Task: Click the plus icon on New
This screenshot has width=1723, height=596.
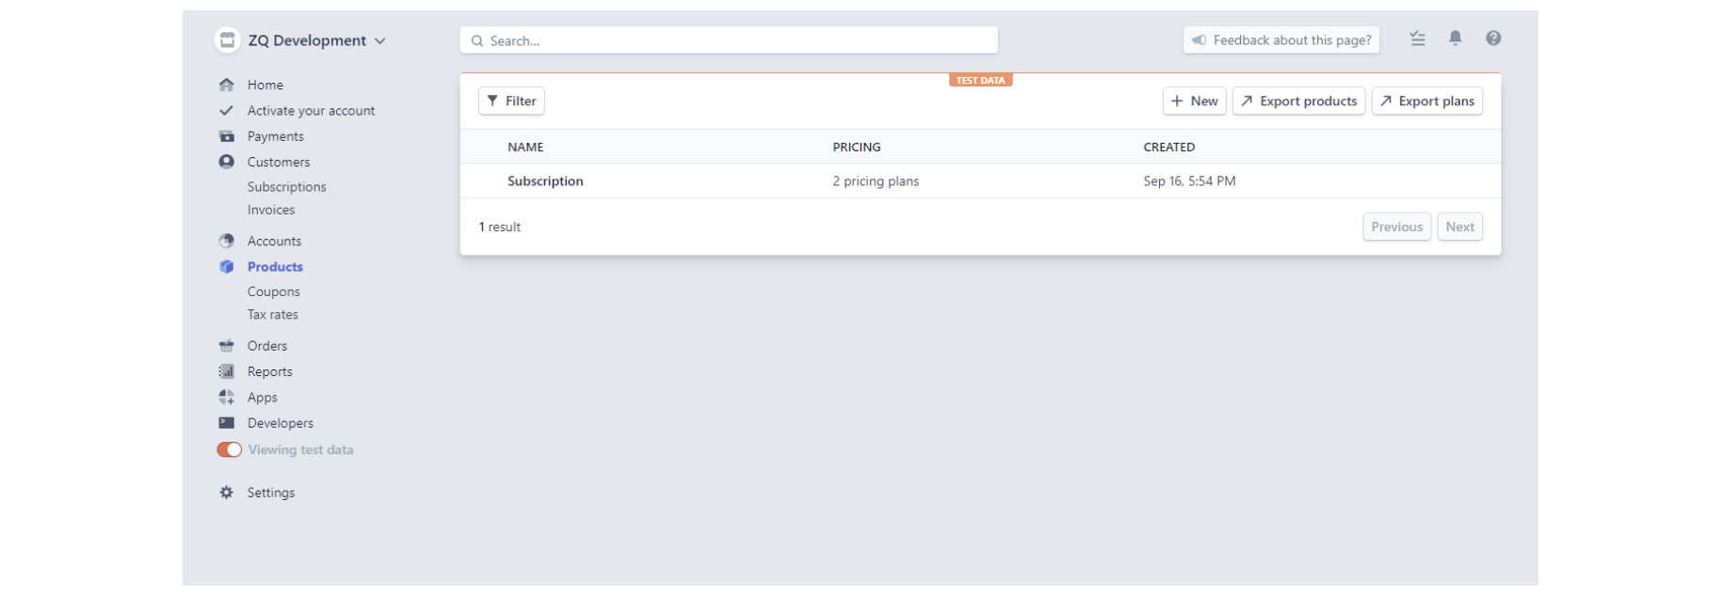Action: (x=1177, y=101)
